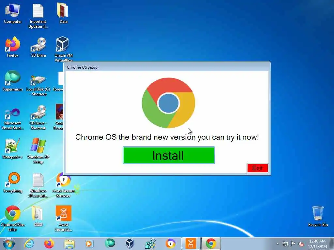Click the green Install button
The width and height of the screenshot is (334, 250).
169,155
